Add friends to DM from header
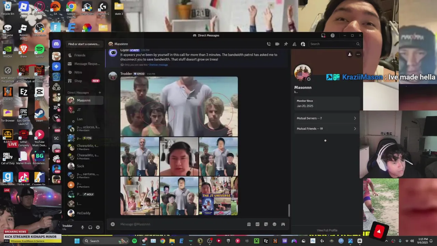Image resolution: width=437 pixels, height=246 pixels. (x=294, y=44)
